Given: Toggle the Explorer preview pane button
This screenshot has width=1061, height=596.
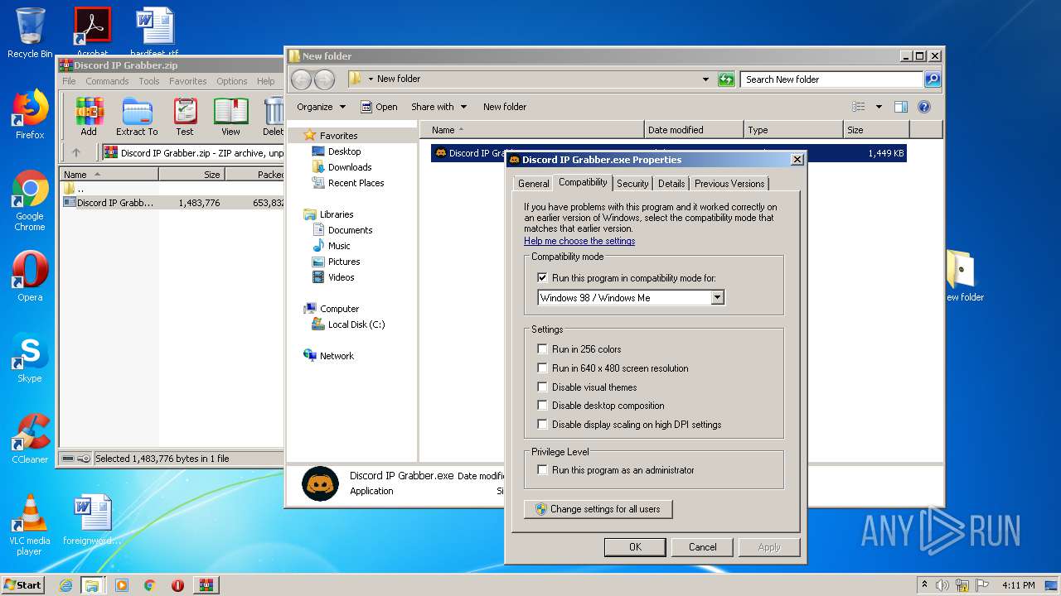Looking at the screenshot, I should point(901,107).
